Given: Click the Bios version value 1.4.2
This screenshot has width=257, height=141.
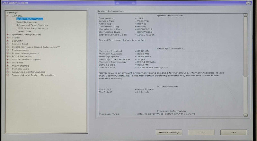Looking at the screenshot, I should click(140, 18).
